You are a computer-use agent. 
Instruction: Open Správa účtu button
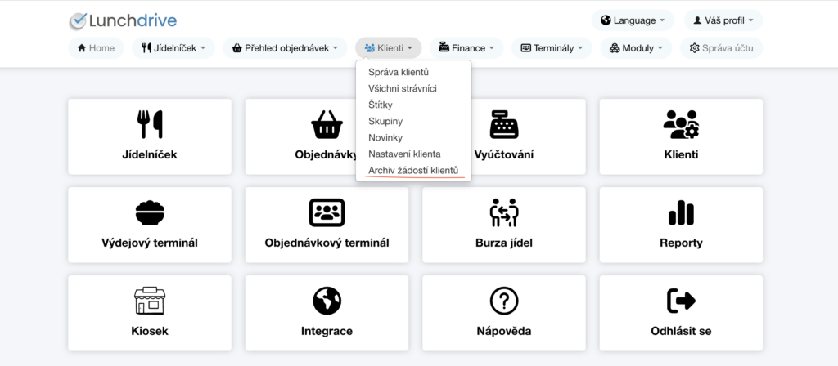(x=721, y=48)
